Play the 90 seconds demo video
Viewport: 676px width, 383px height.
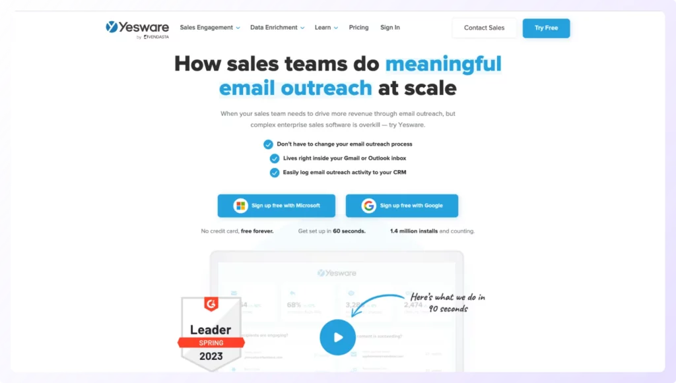click(x=337, y=338)
